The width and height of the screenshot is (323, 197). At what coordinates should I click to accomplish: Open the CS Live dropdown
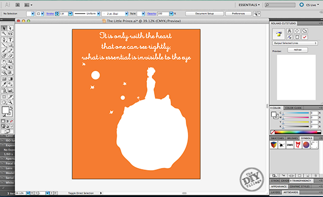312,5
